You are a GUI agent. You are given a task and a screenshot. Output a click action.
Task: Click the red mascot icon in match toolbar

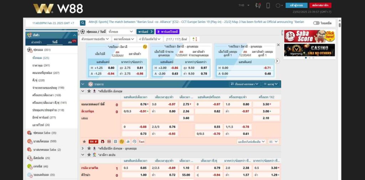(102, 142)
